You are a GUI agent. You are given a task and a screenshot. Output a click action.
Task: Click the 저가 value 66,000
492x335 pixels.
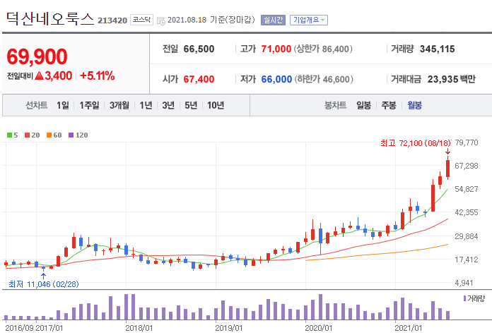point(276,79)
